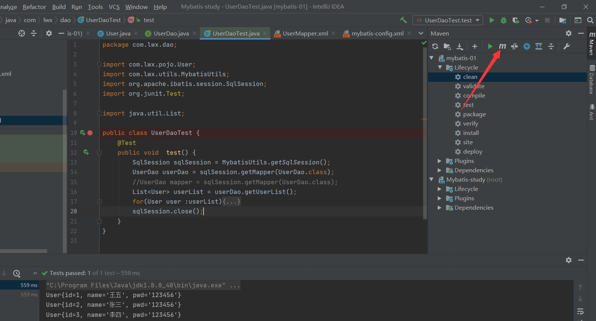Viewport: 596px width, 321px height.
Task: Collapse all nodes in Maven tree
Action: coord(551,46)
